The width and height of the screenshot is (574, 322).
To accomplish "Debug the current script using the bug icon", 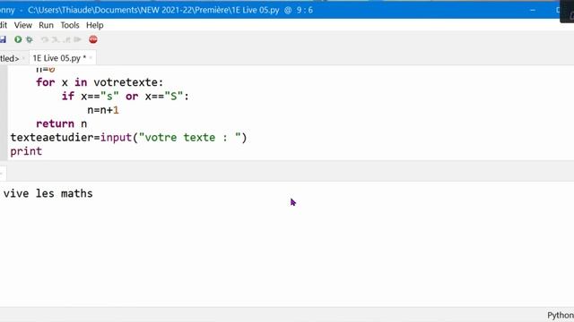I will tap(30, 39).
